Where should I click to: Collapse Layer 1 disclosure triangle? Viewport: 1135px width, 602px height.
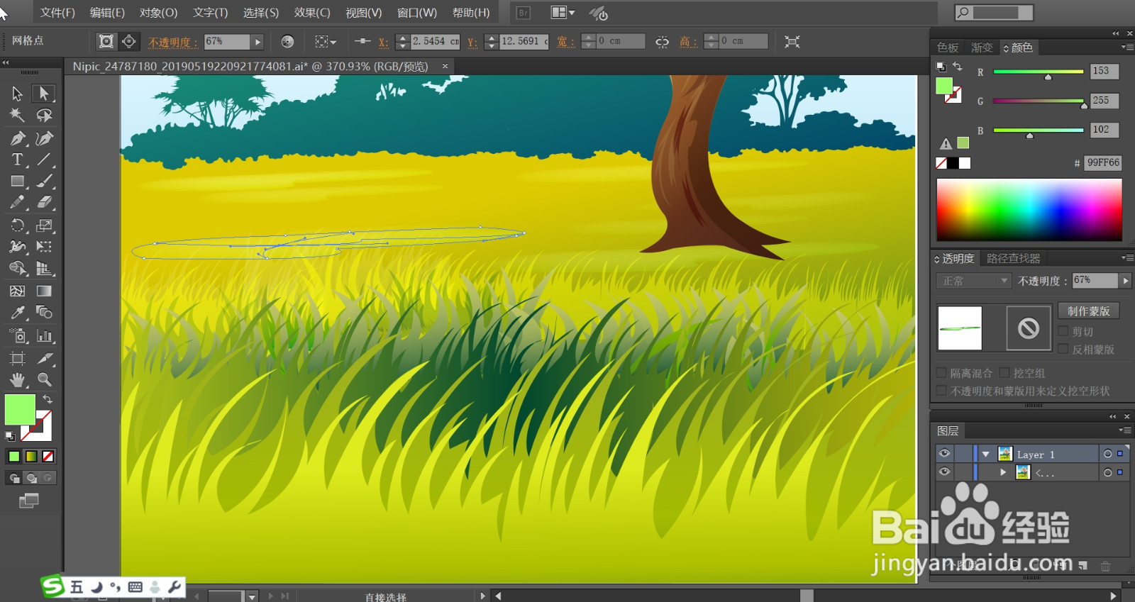[986, 455]
